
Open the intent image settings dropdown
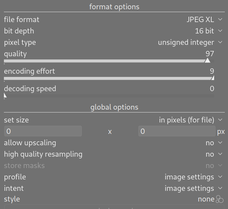(x=189, y=188)
